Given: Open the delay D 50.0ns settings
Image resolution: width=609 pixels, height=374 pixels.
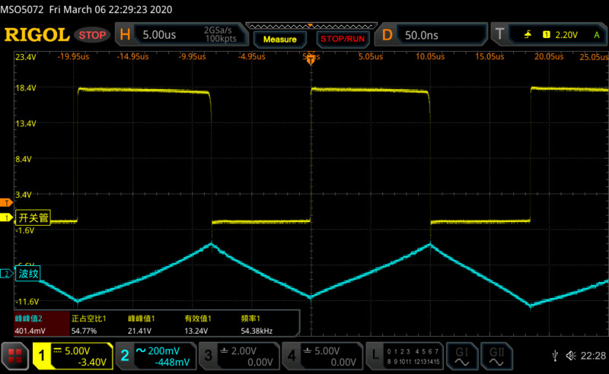Looking at the screenshot, I should pos(431,35).
